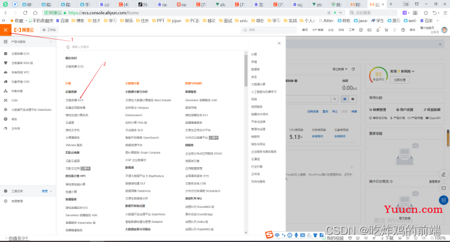Select 数据库 in the category index list
The width and height of the screenshot is (450, 242).
(x=256, y=69)
